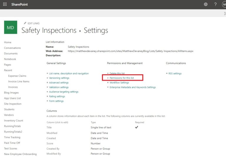Edit the Title column
The height and width of the screenshot is (157, 226).
[x=49, y=127]
